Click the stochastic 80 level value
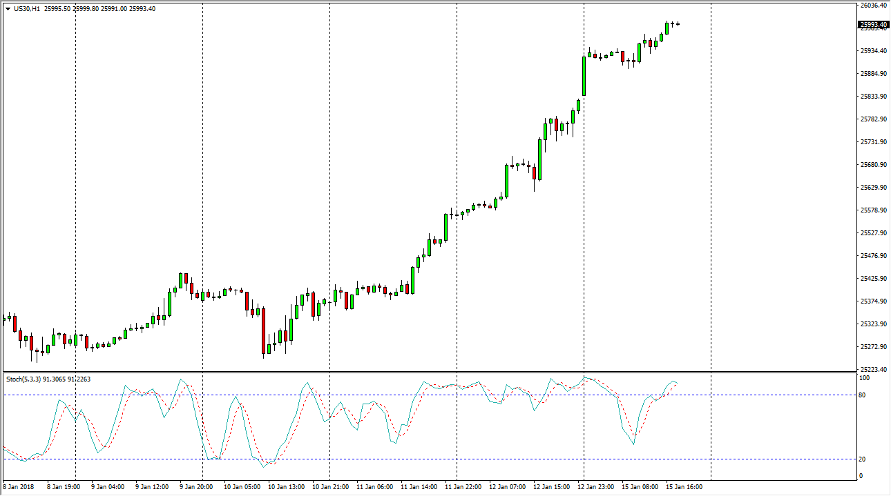Viewport: 891px width, 496px height. click(x=863, y=395)
